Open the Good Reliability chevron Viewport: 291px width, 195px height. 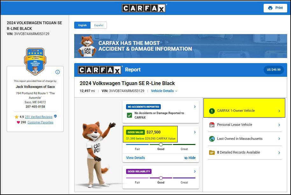click(195, 171)
